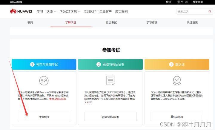Click the Pearson VUE exam description text

click(x=43, y=96)
